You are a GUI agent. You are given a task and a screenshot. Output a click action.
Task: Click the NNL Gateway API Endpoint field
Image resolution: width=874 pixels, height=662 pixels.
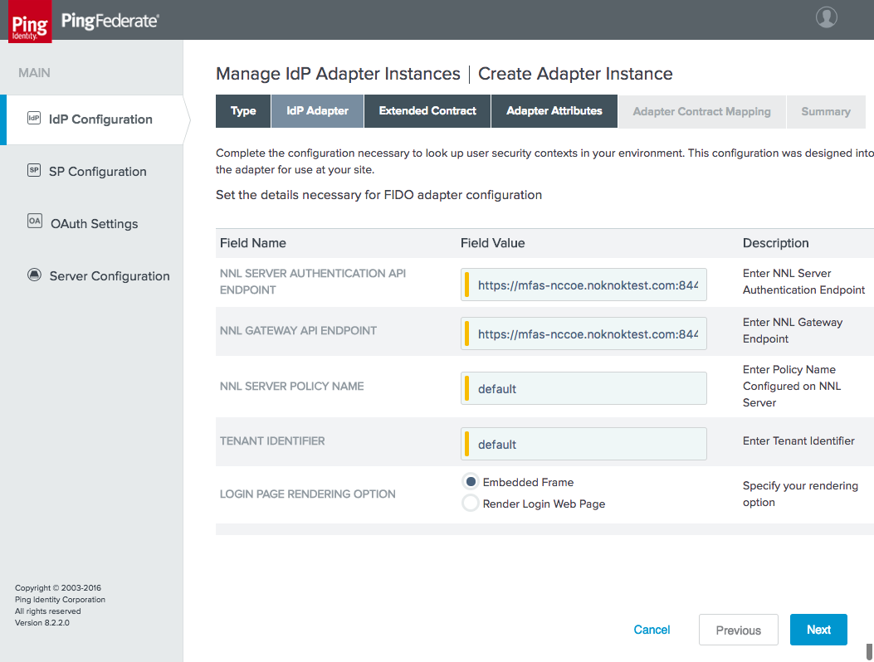click(x=583, y=333)
